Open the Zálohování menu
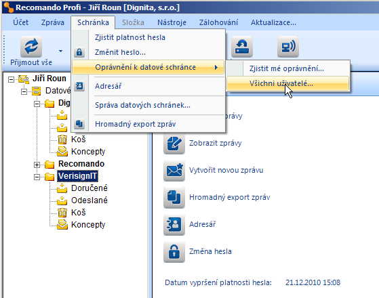379x298 pixels. 218,22
